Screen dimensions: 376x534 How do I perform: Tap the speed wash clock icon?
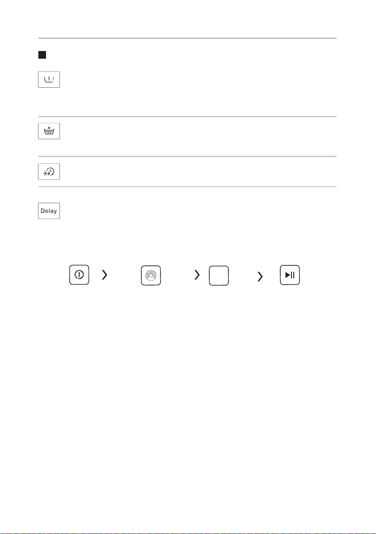pos(49,172)
